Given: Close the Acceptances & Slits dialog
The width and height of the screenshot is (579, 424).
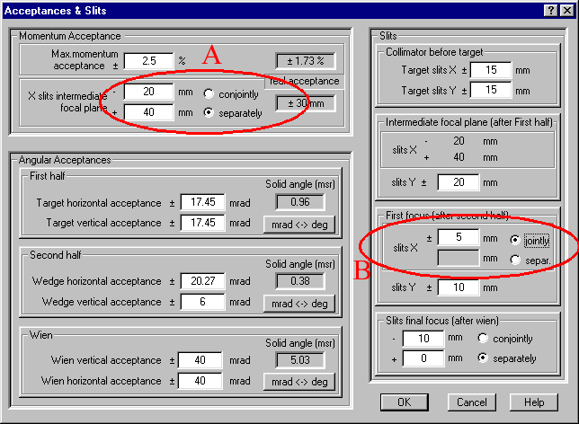Looking at the screenshot, I should click(x=566, y=9).
